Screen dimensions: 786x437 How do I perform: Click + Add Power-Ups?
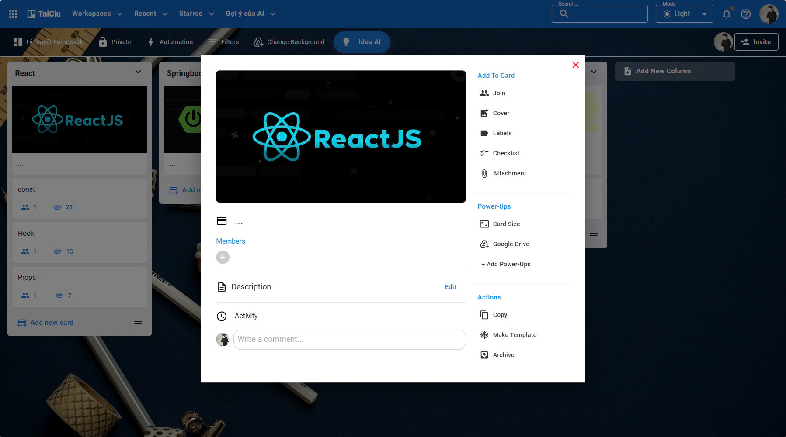point(506,264)
